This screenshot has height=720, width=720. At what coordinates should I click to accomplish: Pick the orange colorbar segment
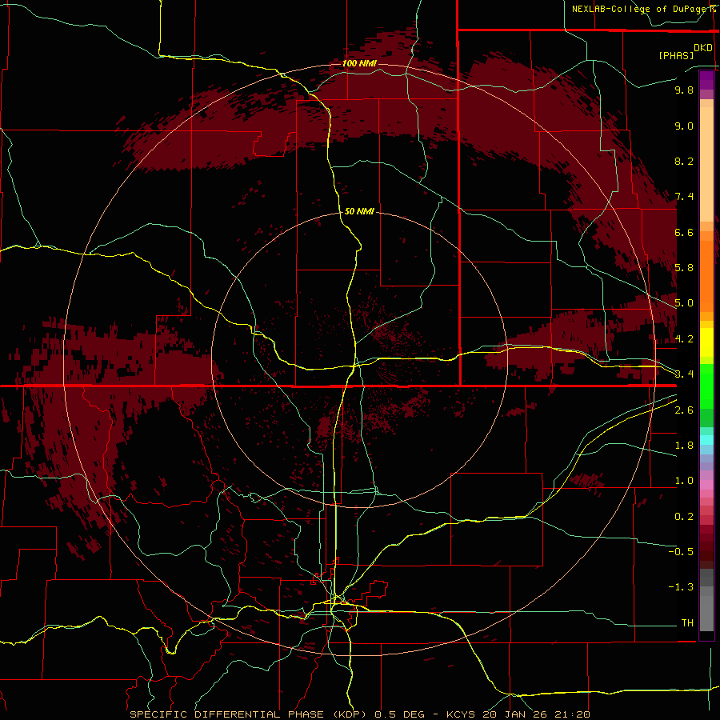(x=706, y=276)
